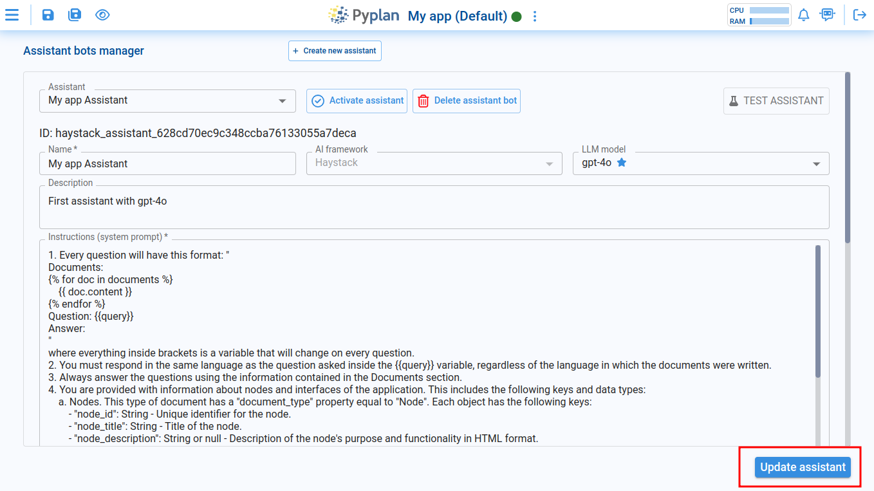Click inside the Name input field
Image resolution: width=874 pixels, height=491 pixels.
coord(167,163)
